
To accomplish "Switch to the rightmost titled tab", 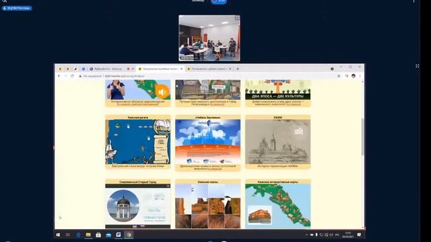I will [x=209, y=69].
